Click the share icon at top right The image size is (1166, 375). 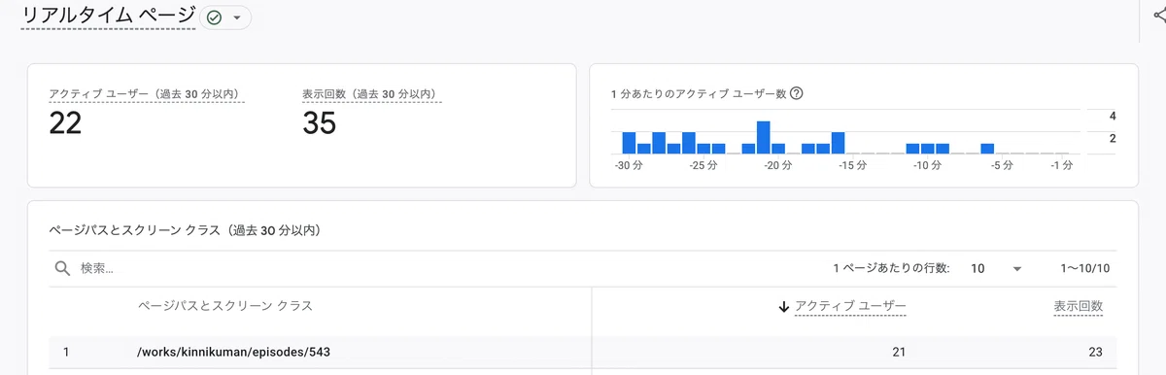[1157, 17]
